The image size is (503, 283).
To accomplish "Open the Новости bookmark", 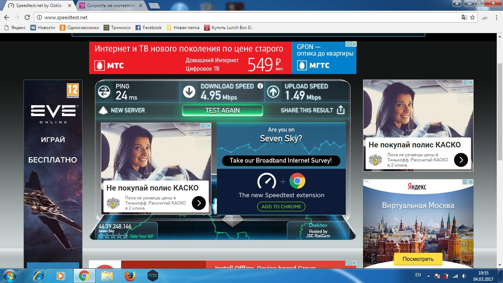I will pos(43,28).
